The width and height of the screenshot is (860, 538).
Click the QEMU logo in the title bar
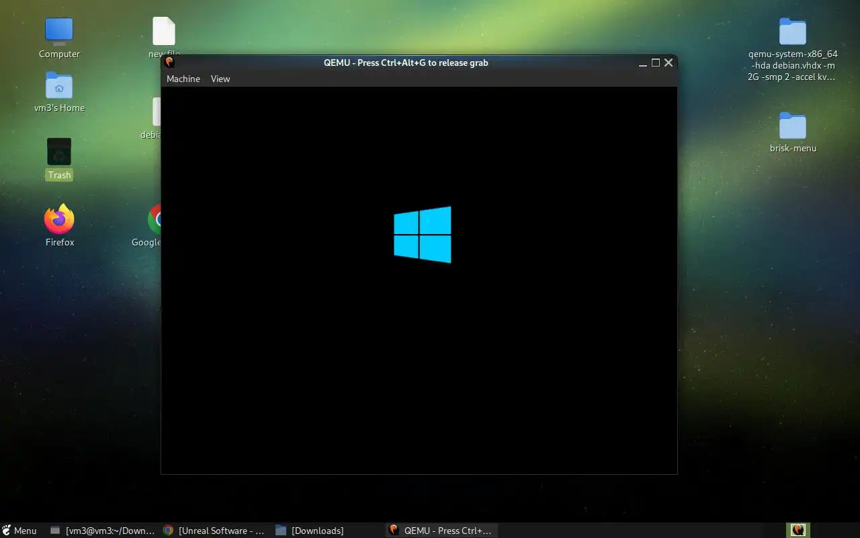(169, 63)
